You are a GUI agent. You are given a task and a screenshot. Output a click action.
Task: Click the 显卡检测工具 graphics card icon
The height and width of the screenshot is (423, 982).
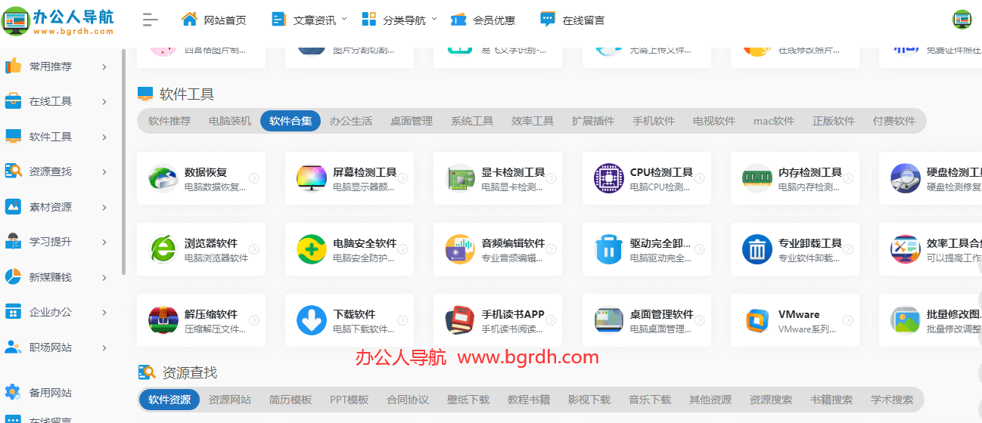pos(460,178)
